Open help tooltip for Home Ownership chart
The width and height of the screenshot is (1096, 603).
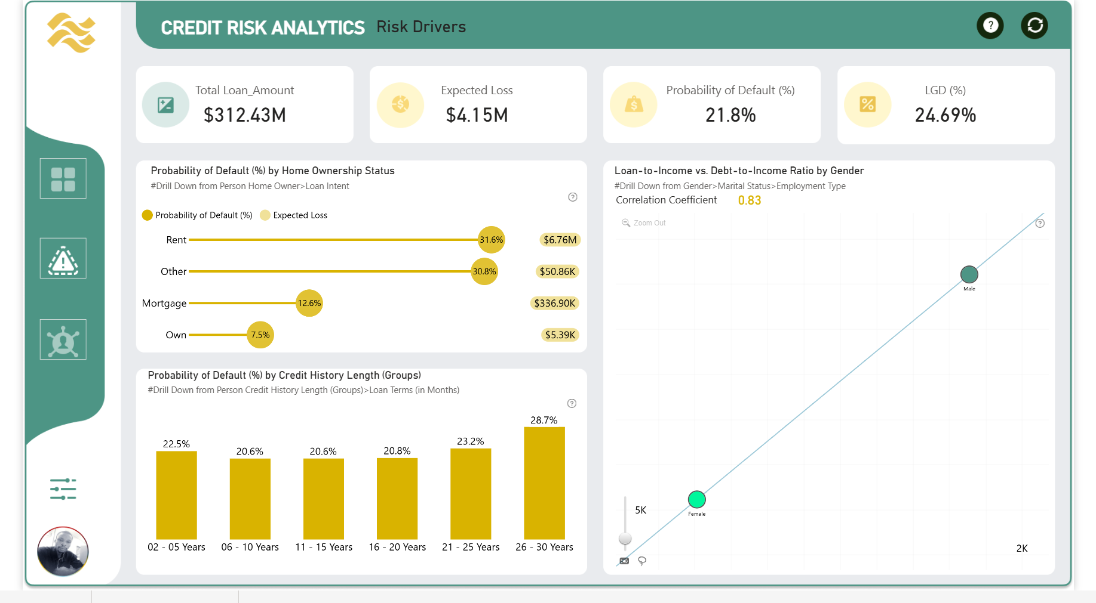click(572, 197)
